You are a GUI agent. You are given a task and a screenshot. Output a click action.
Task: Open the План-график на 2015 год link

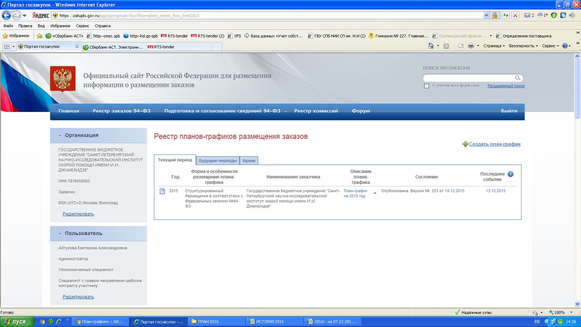(x=355, y=193)
